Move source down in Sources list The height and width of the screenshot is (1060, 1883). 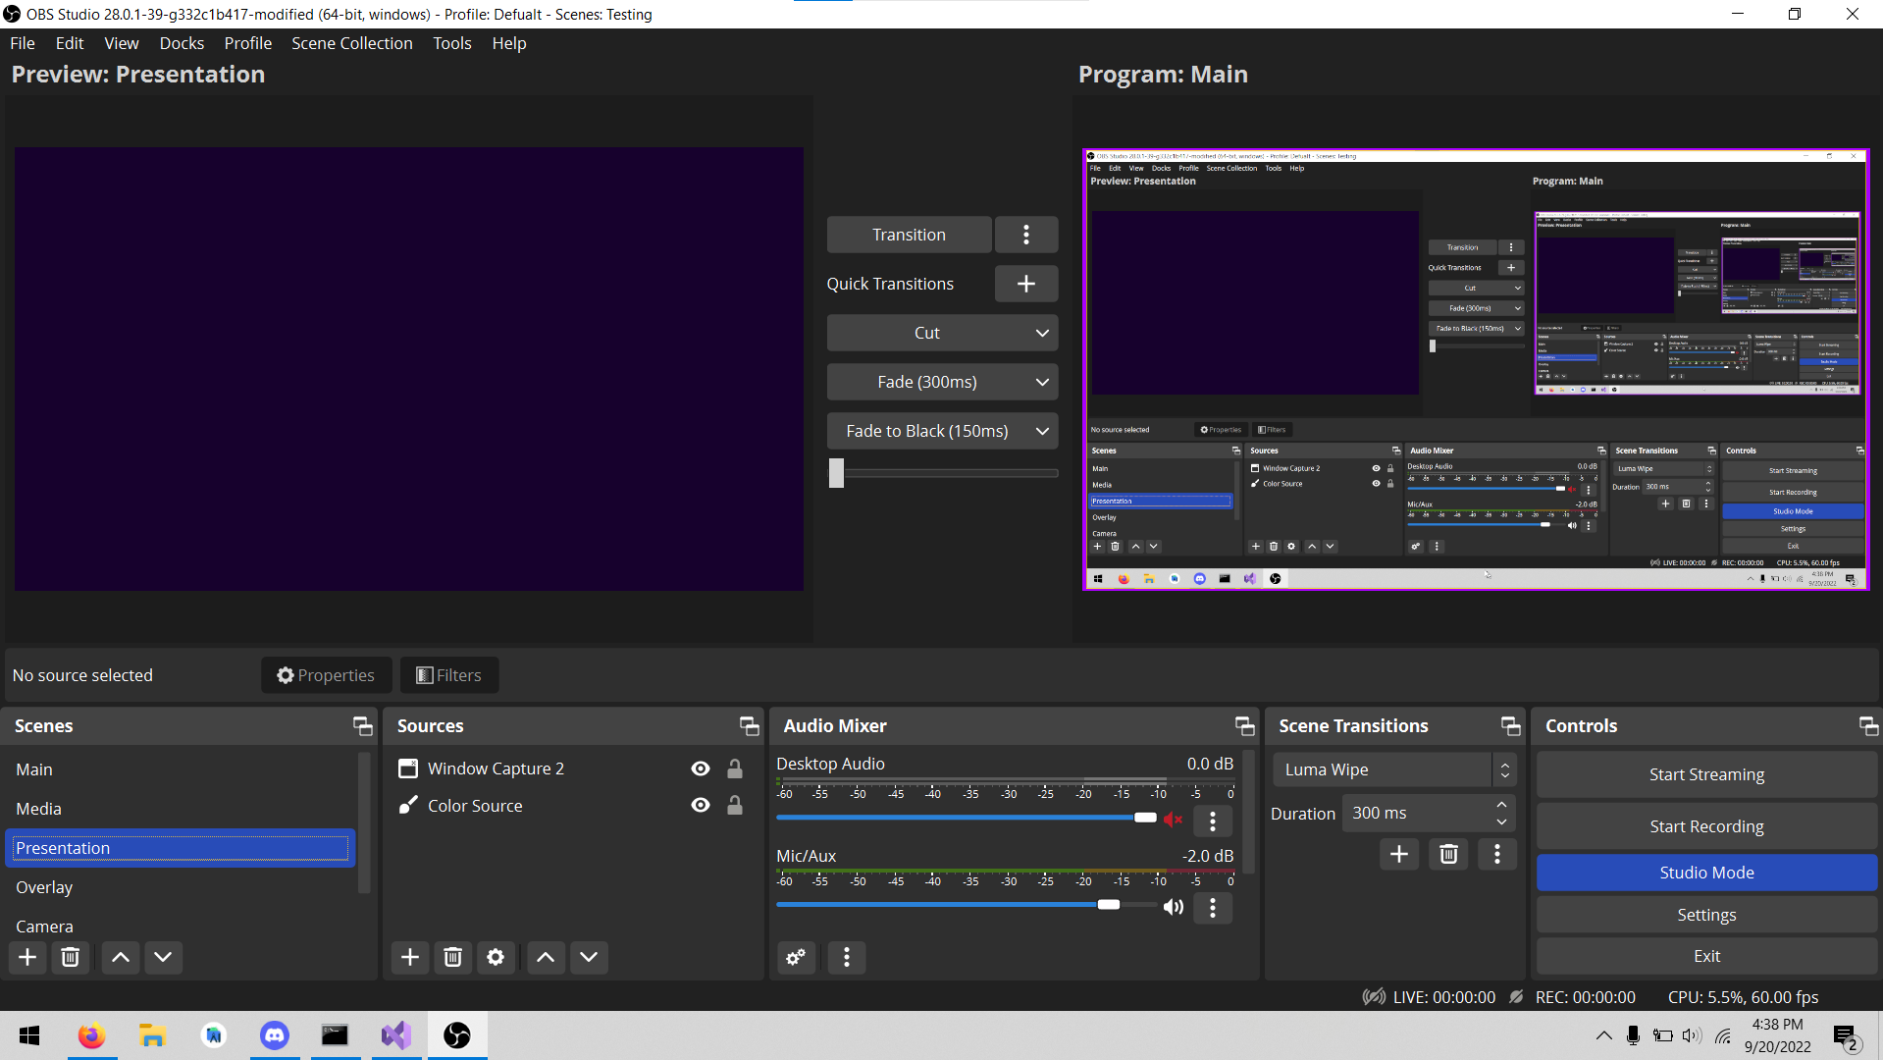(x=589, y=957)
